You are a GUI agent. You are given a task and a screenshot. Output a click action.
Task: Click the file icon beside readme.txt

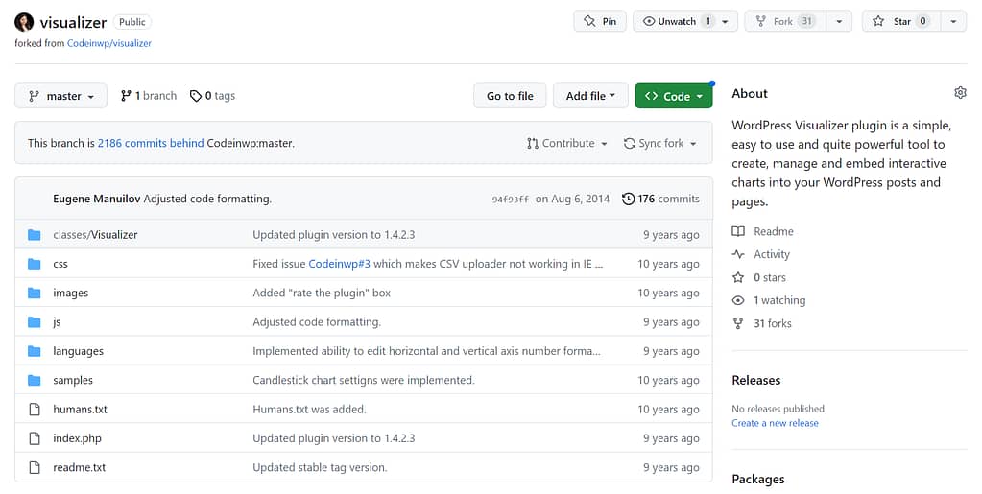(x=35, y=468)
